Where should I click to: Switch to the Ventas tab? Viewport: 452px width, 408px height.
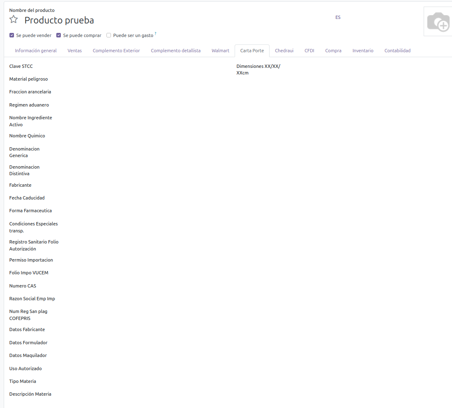(74, 51)
